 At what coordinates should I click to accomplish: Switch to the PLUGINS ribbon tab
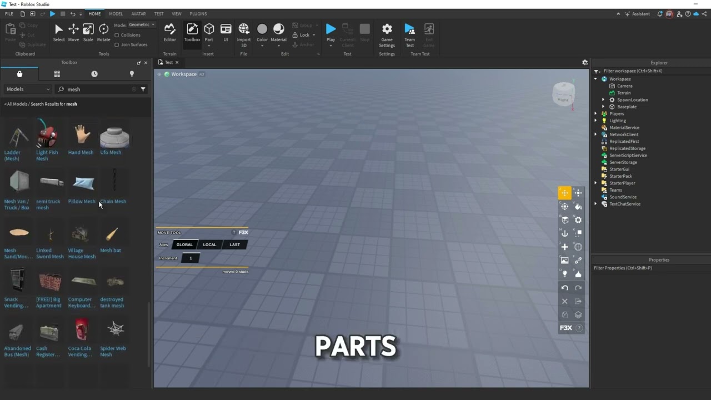point(198,14)
